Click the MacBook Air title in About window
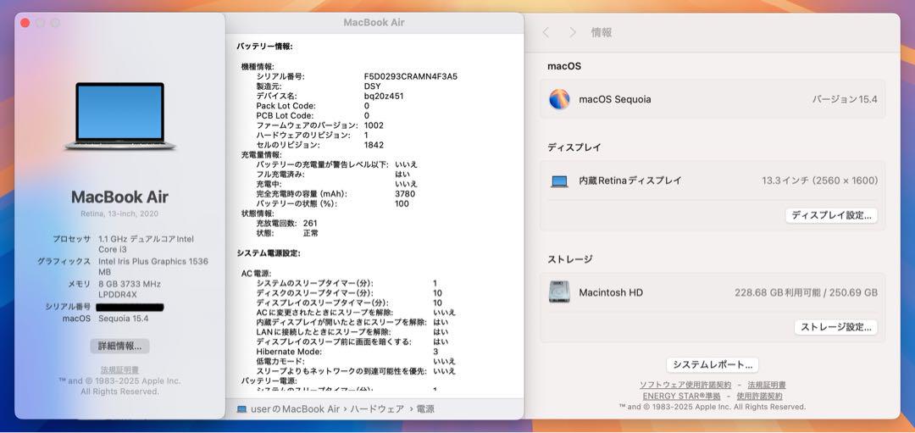The image size is (915, 433). (119, 197)
